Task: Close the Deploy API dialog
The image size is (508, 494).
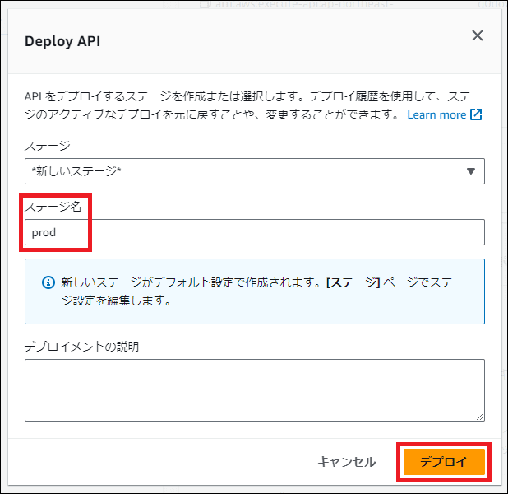Action: point(477,36)
